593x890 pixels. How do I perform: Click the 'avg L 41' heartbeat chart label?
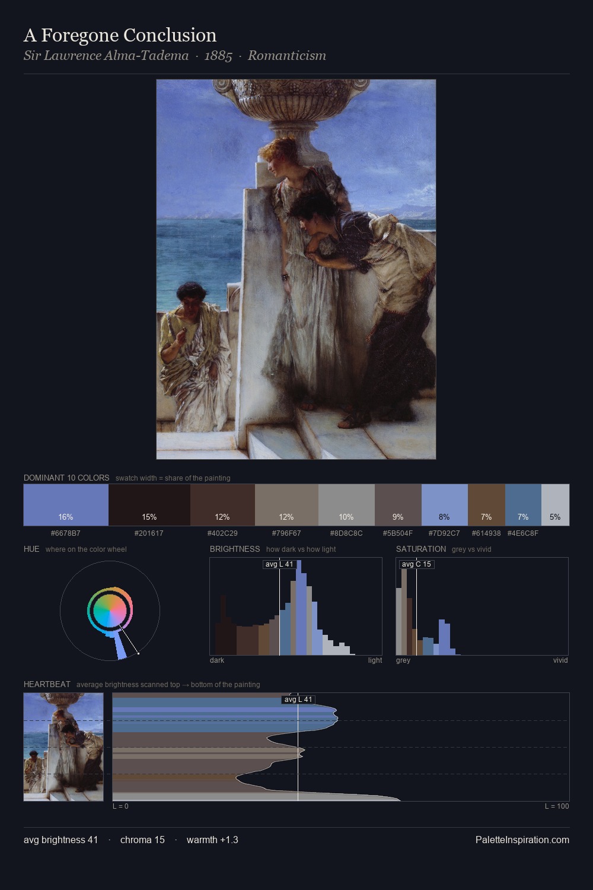298,700
